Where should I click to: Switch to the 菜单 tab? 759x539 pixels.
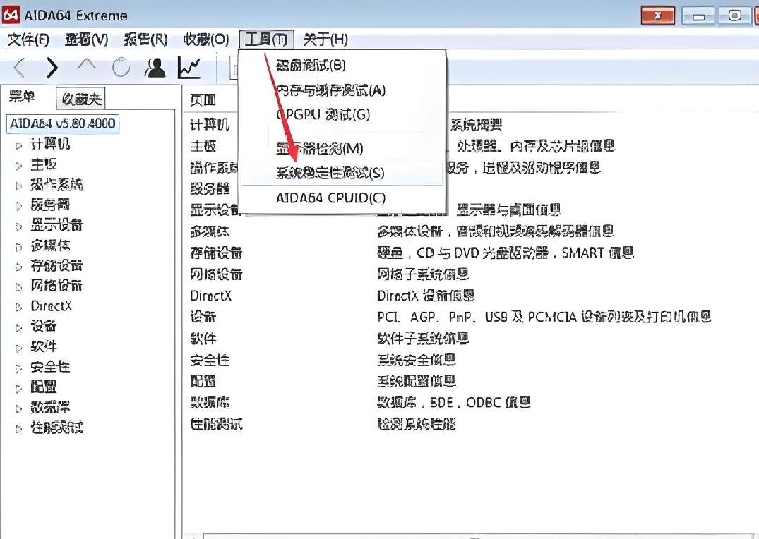23,97
